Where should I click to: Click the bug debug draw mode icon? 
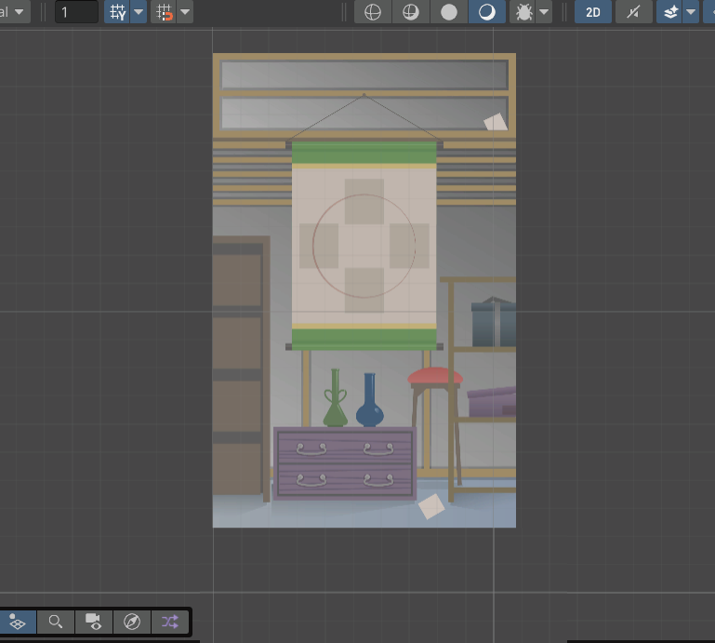pos(524,12)
